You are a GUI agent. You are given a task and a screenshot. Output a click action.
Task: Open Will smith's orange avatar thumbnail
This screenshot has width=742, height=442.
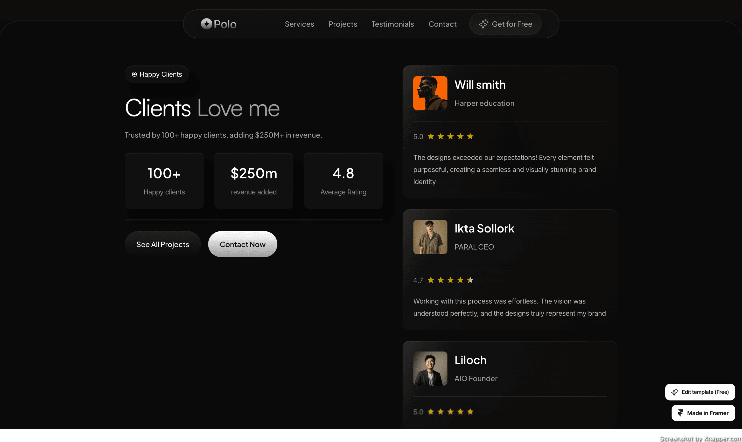(x=430, y=93)
